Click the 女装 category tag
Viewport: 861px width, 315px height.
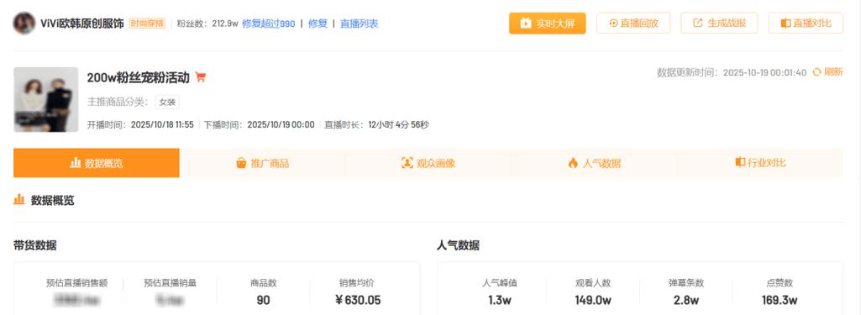pos(167,102)
